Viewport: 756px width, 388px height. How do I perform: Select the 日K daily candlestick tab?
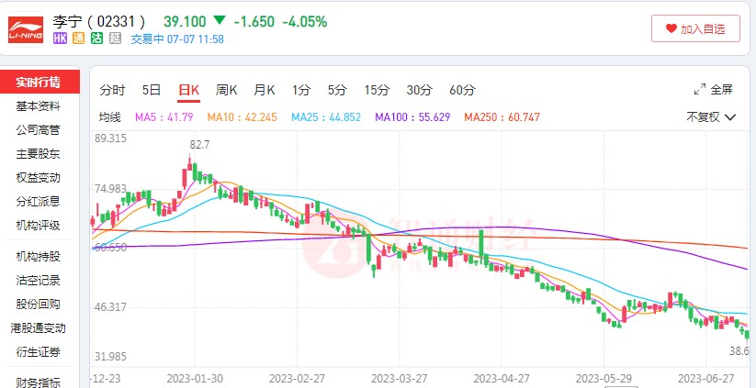click(x=188, y=90)
